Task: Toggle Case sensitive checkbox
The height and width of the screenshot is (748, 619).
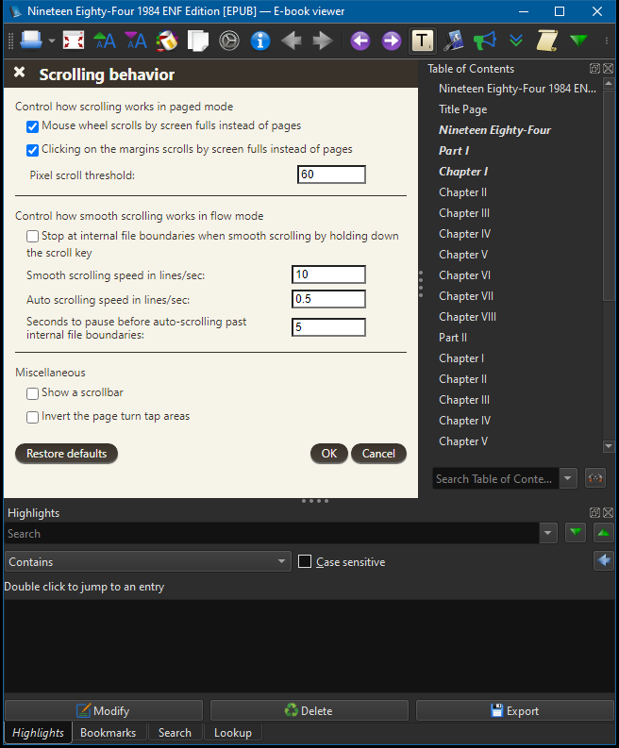Action: [x=305, y=561]
